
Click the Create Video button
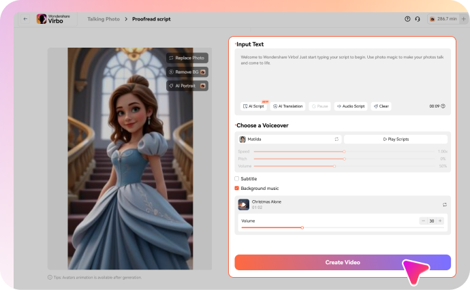click(343, 263)
